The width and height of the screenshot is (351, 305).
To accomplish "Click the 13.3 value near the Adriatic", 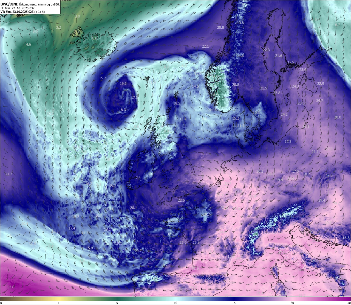I will [346, 238].
